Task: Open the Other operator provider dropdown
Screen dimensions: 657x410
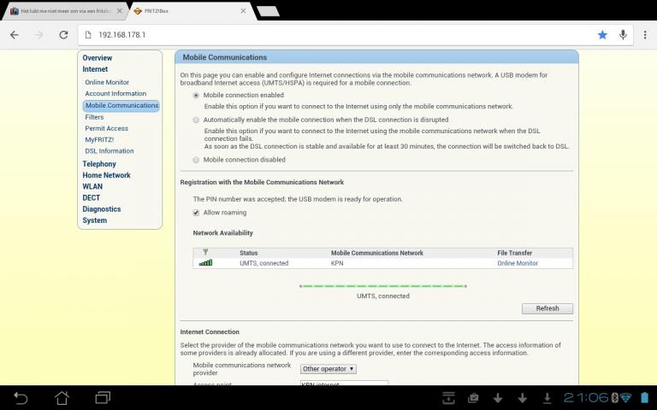Action: coord(328,369)
